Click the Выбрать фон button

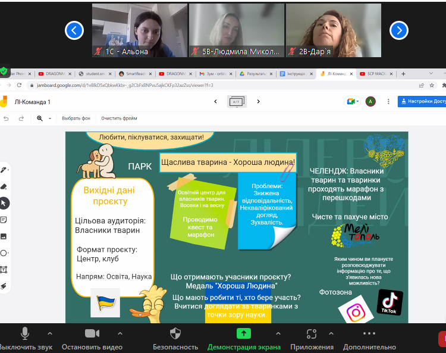76,118
